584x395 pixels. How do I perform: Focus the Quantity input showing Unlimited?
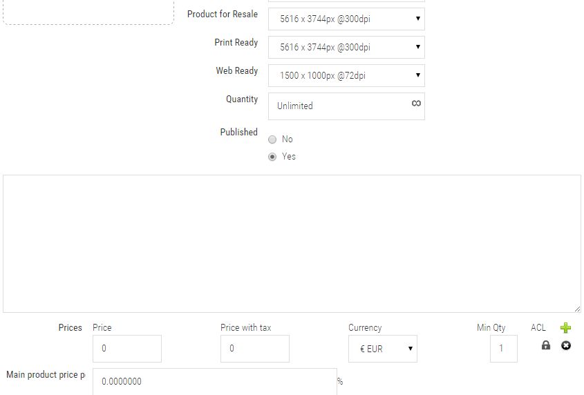coord(339,106)
